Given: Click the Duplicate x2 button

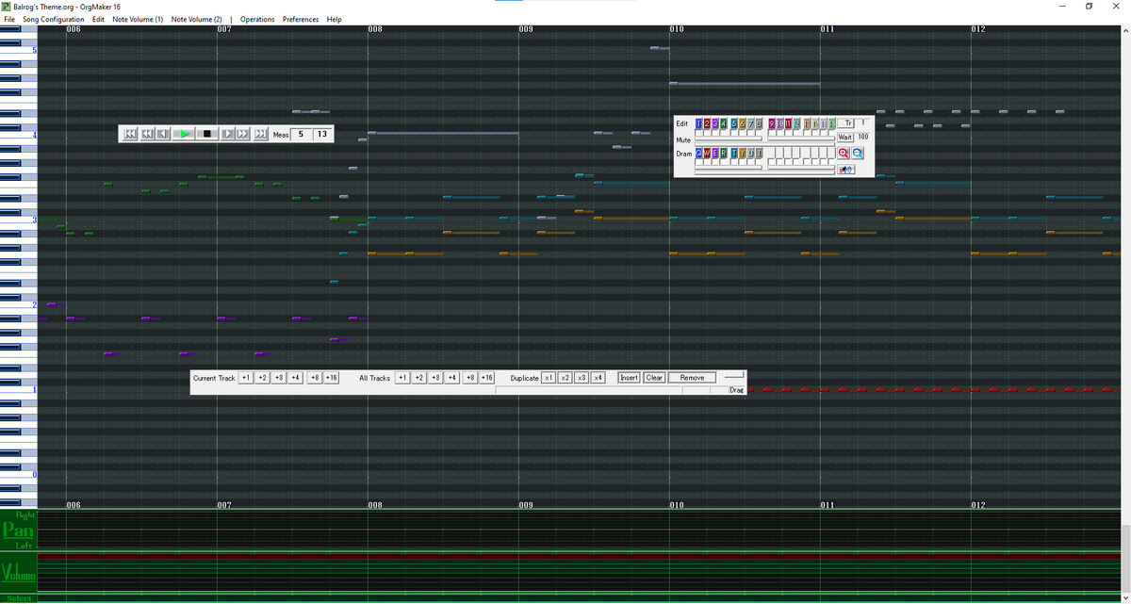Looking at the screenshot, I should tap(565, 378).
